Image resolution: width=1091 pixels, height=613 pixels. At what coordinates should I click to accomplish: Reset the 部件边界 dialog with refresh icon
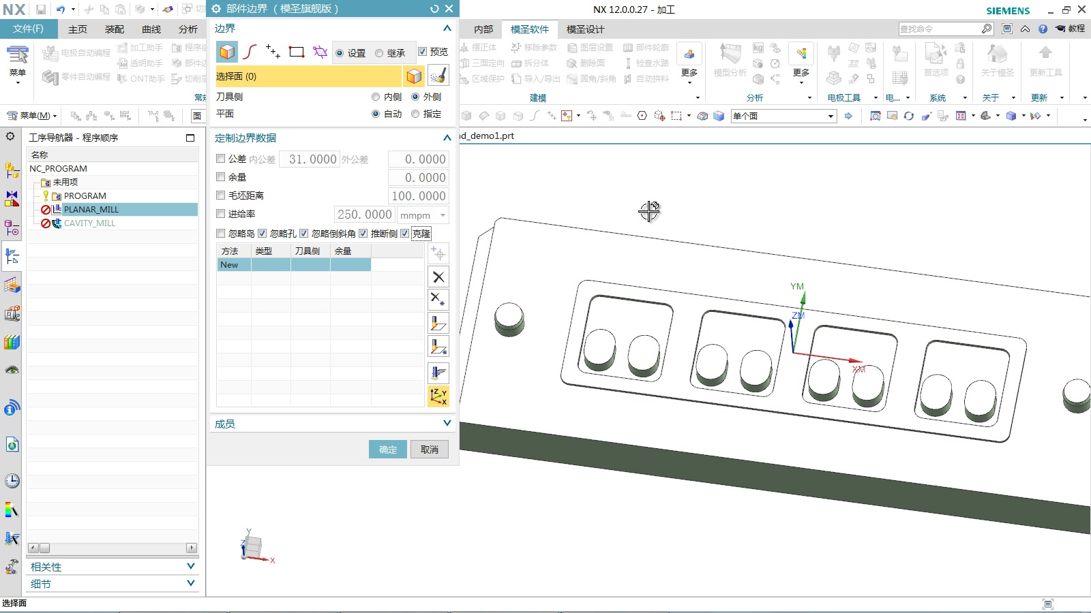pos(434,9)
